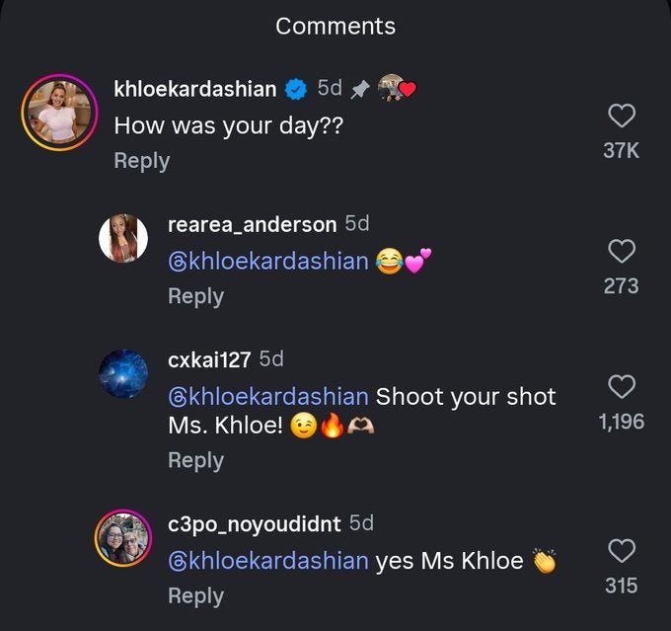The height and width of the screenshot is (631, 671).
Task: Tap heart on c3po_noyoudidnt's comment
Action: 621,550
